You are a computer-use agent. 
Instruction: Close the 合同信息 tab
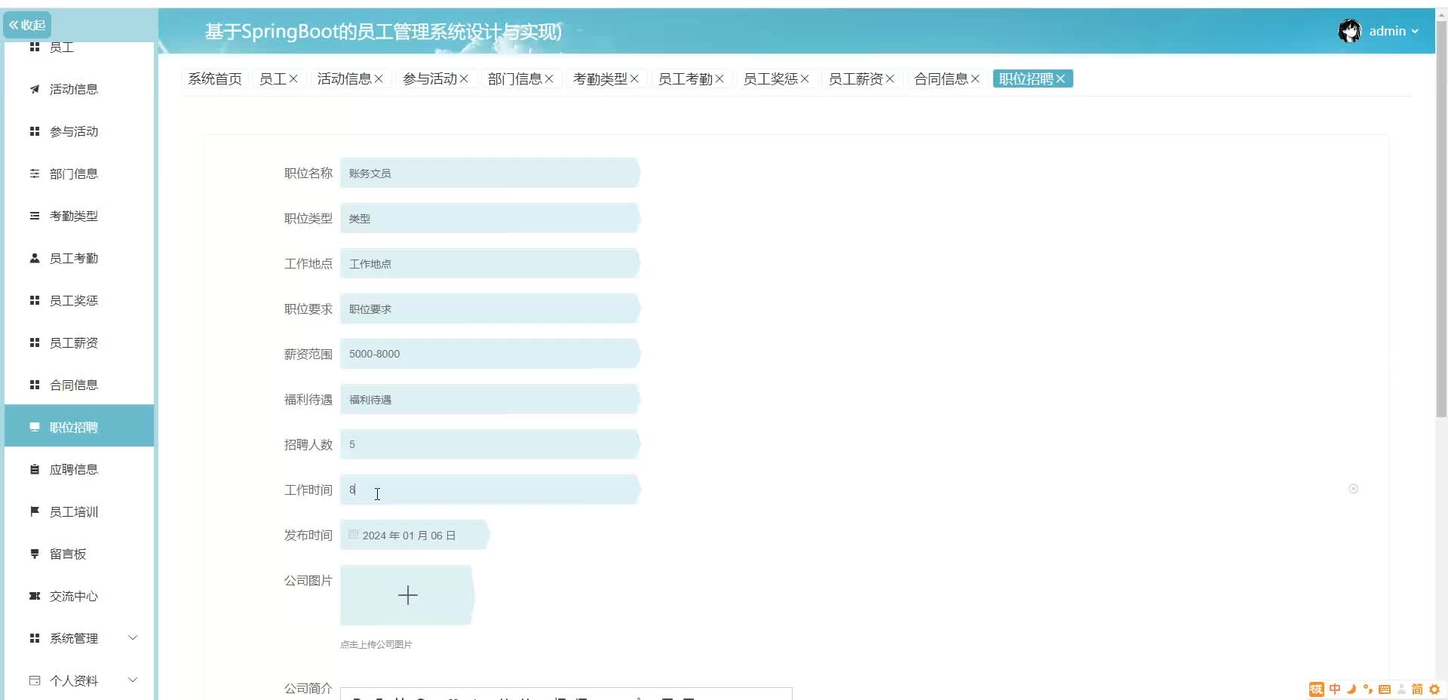(975, 78)
